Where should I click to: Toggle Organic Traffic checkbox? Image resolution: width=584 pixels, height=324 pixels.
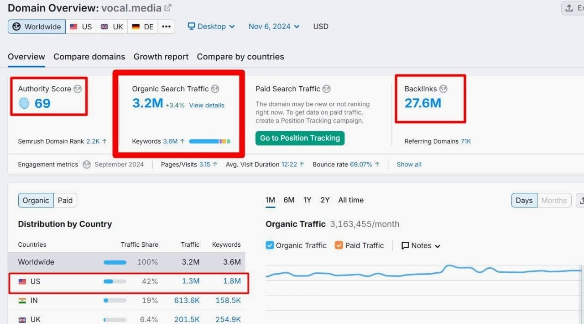(270, 245)
